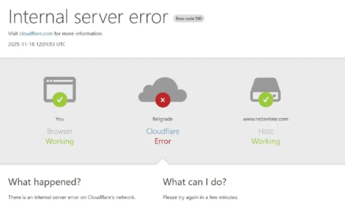Click the red X error badge
Image resolution: width=345 pixels, height=216 pixels.
click(162, 99)
